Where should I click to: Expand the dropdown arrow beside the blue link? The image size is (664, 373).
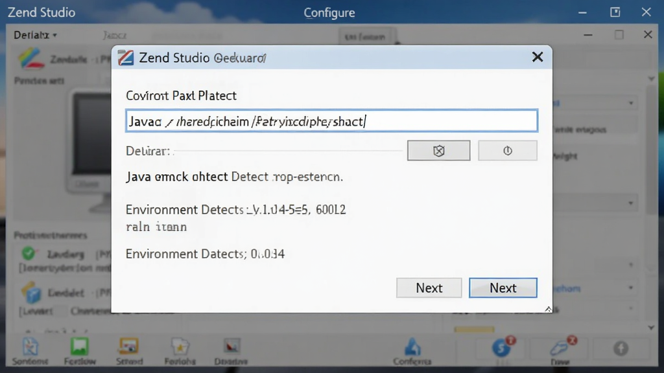click(x=631, y=288)
